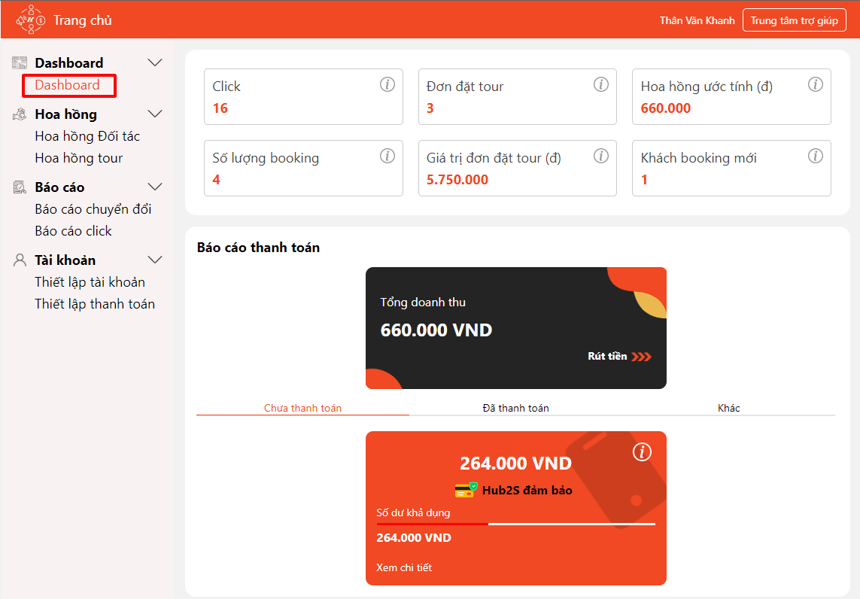Click the Thân Văn Khanh username
The height and width of the screenshot is (599, 860).
click(697, 20)
